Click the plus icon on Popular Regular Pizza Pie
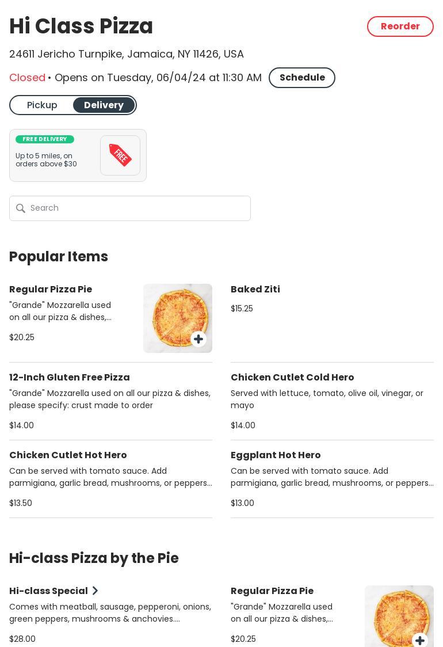This screenshot has height=647, width=443. point(198,339)
